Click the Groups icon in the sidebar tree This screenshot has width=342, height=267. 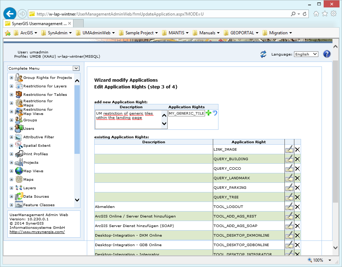(x=18, y=120)
